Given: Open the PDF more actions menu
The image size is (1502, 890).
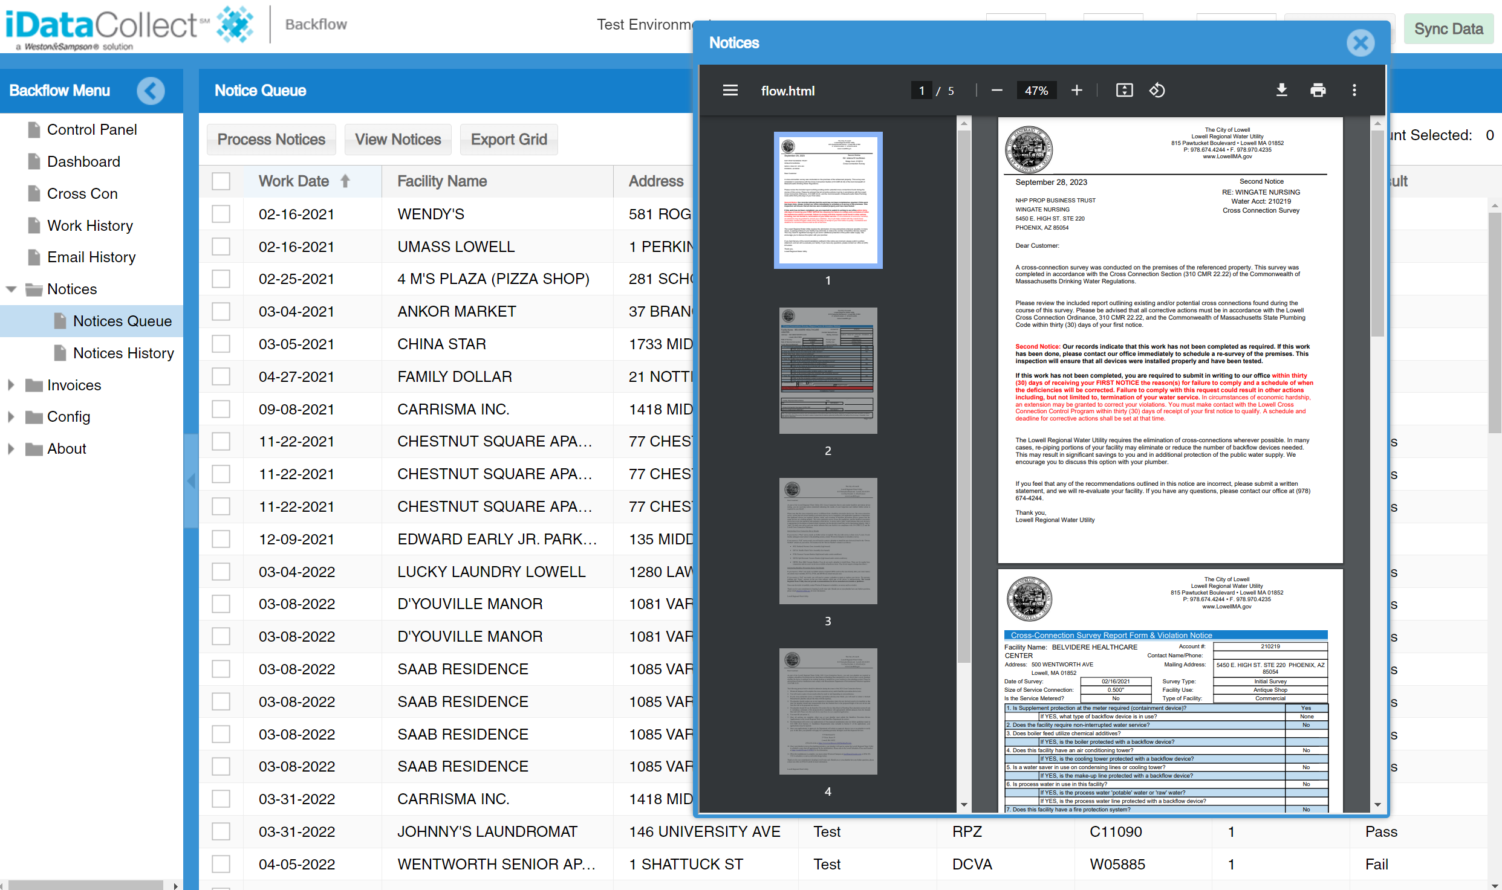Looking at the screenshot, I should pos(1354,91).
